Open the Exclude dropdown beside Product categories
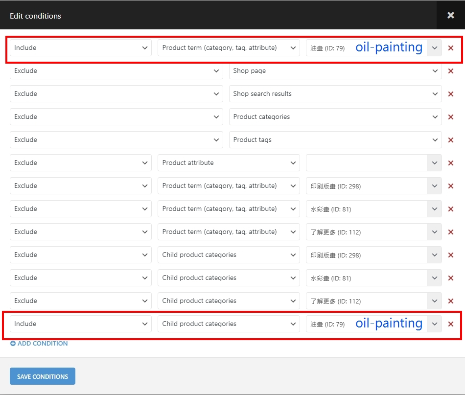 (116, 117)
